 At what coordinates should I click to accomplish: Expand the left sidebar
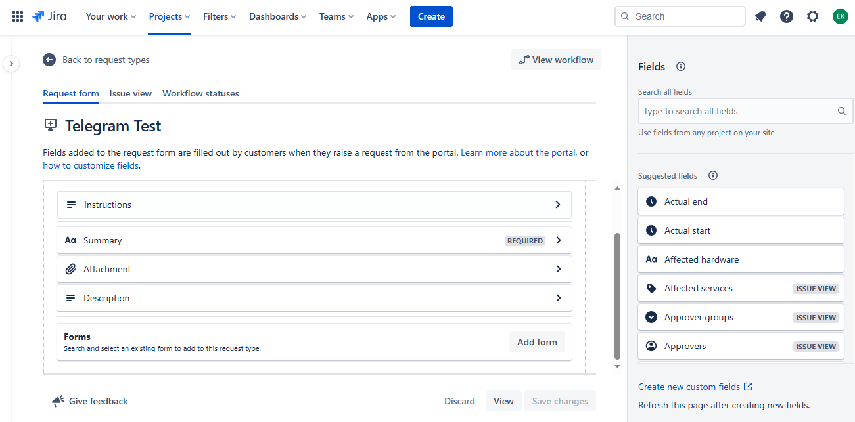click(11, 64)
